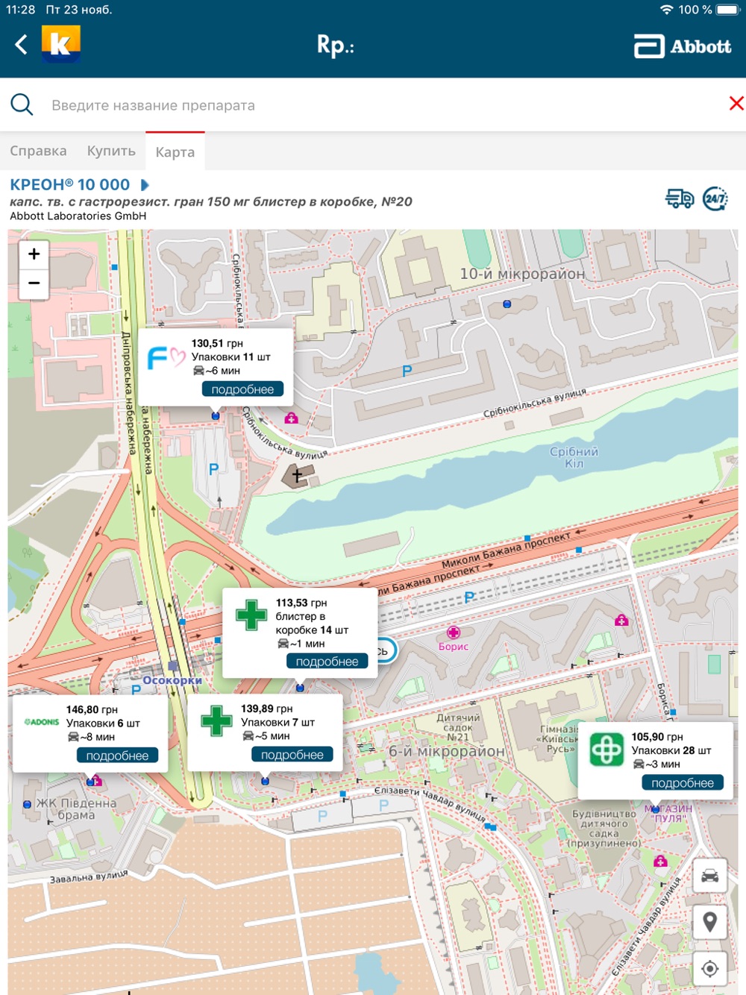Open the Abbott logo link
The height and width of the screenshot is (995, 746).
coord(683,46)
